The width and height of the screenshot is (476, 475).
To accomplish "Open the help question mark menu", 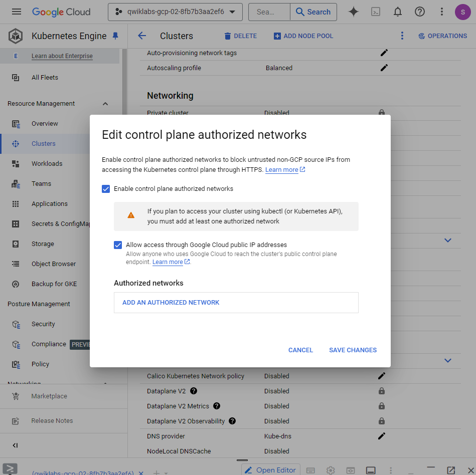I will pyautogui.click(x=420, y=12).
